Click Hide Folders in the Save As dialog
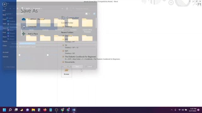Screen dimensions: 202x113 pos(10,67)
